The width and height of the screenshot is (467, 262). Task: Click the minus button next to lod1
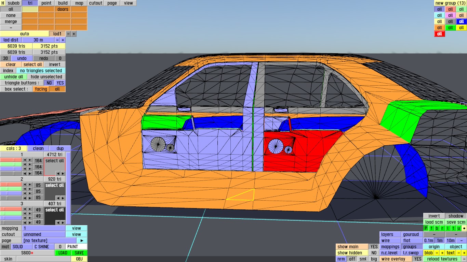tap(68, 34)
